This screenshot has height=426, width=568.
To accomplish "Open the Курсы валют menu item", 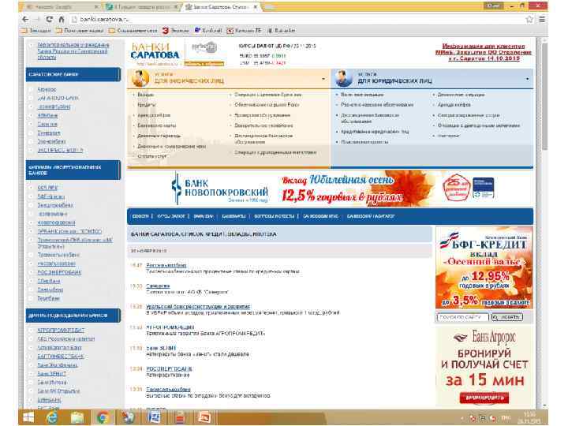I will [171, 216].
